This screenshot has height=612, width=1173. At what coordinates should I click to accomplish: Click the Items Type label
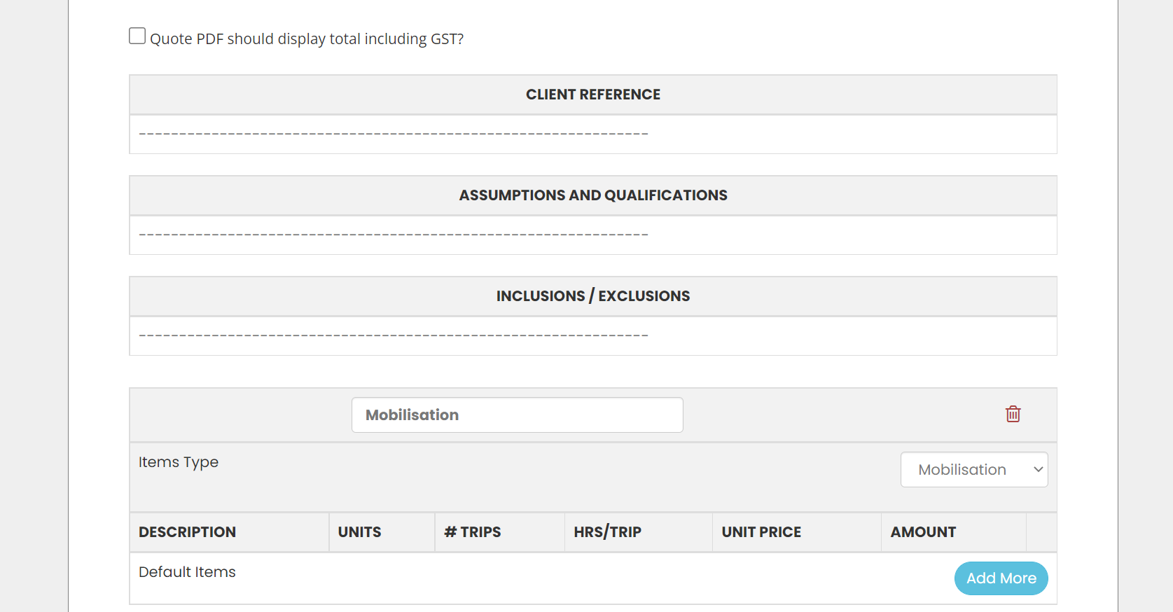click(x=179, y=462)
